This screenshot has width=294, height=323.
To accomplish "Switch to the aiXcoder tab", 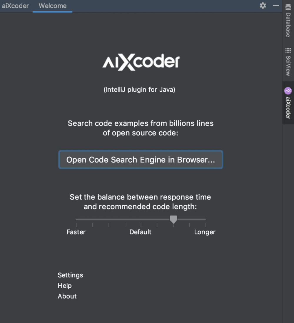I will (15, 6).
